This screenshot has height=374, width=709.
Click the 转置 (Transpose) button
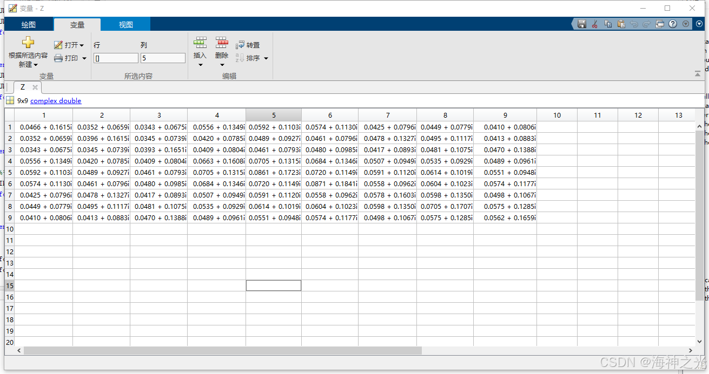(248, 45)
